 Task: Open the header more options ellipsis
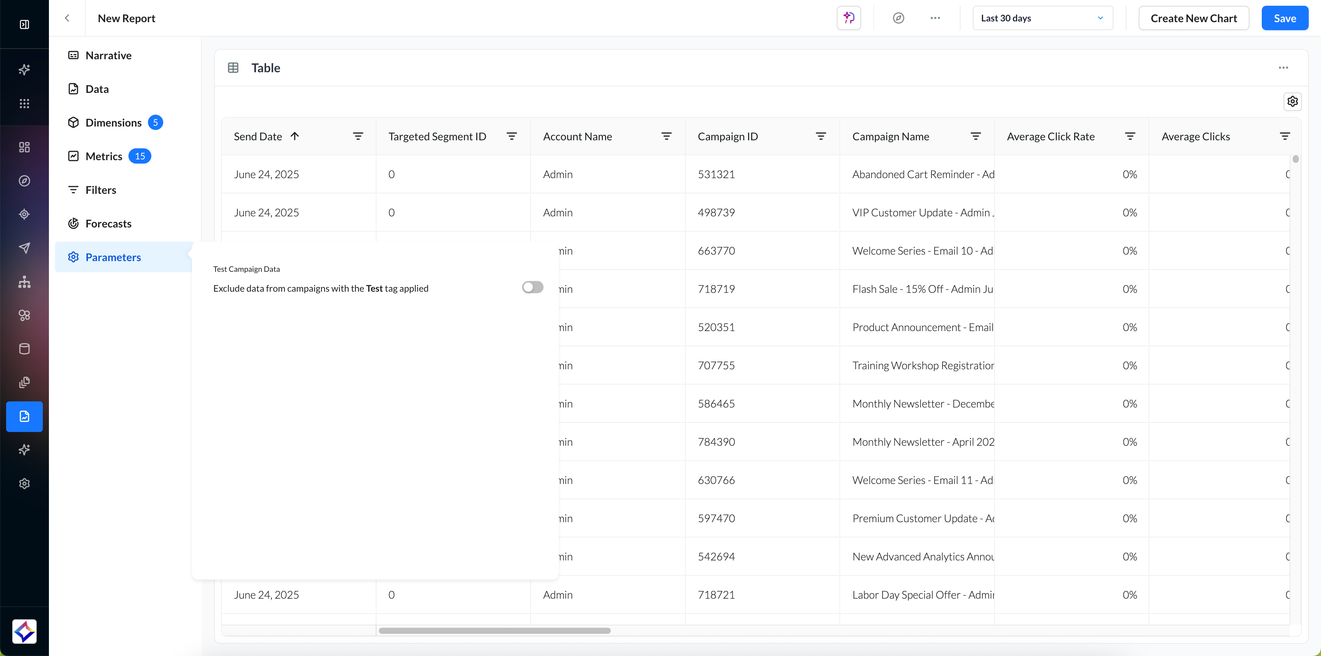(935, 18)
